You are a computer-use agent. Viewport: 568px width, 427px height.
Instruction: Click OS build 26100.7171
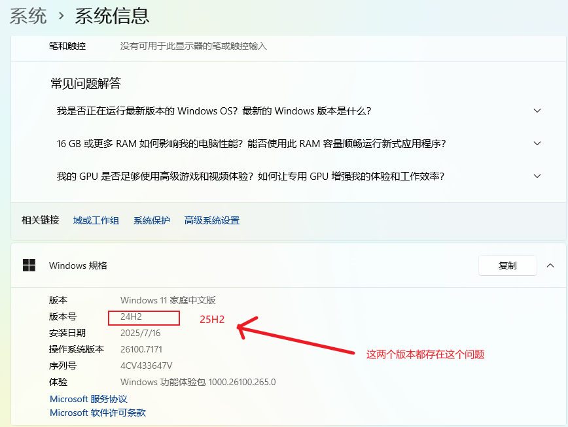click(x=141, y=349)
